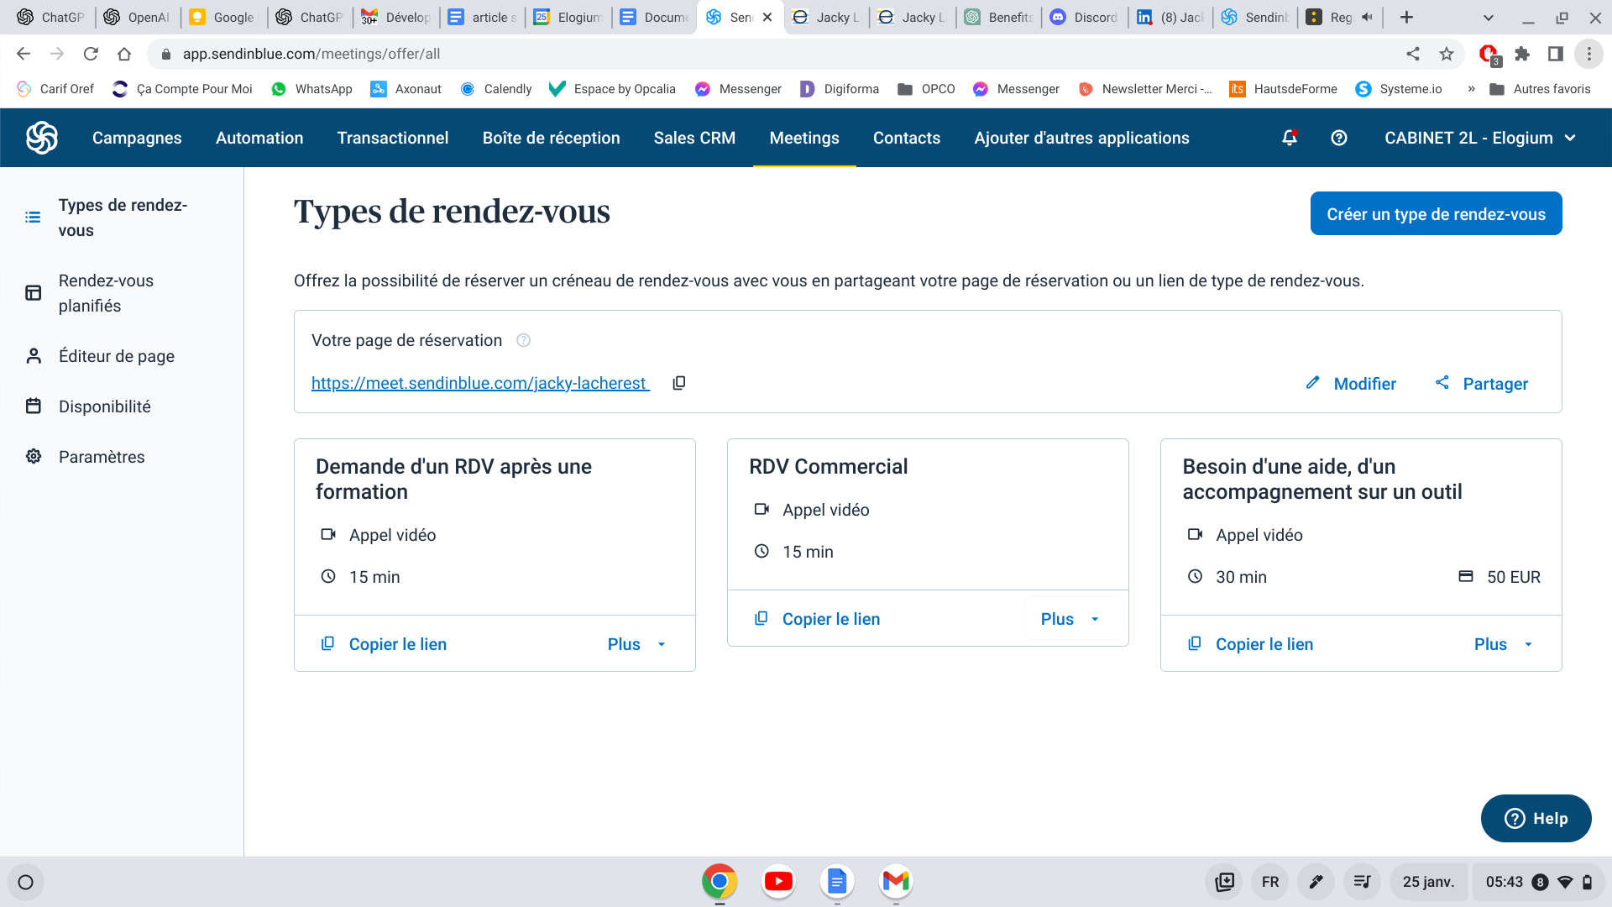Viewport: 1612px width, 907px height.
Task: Open the help question mark icon in navbar
Action: coord(1339,138)
